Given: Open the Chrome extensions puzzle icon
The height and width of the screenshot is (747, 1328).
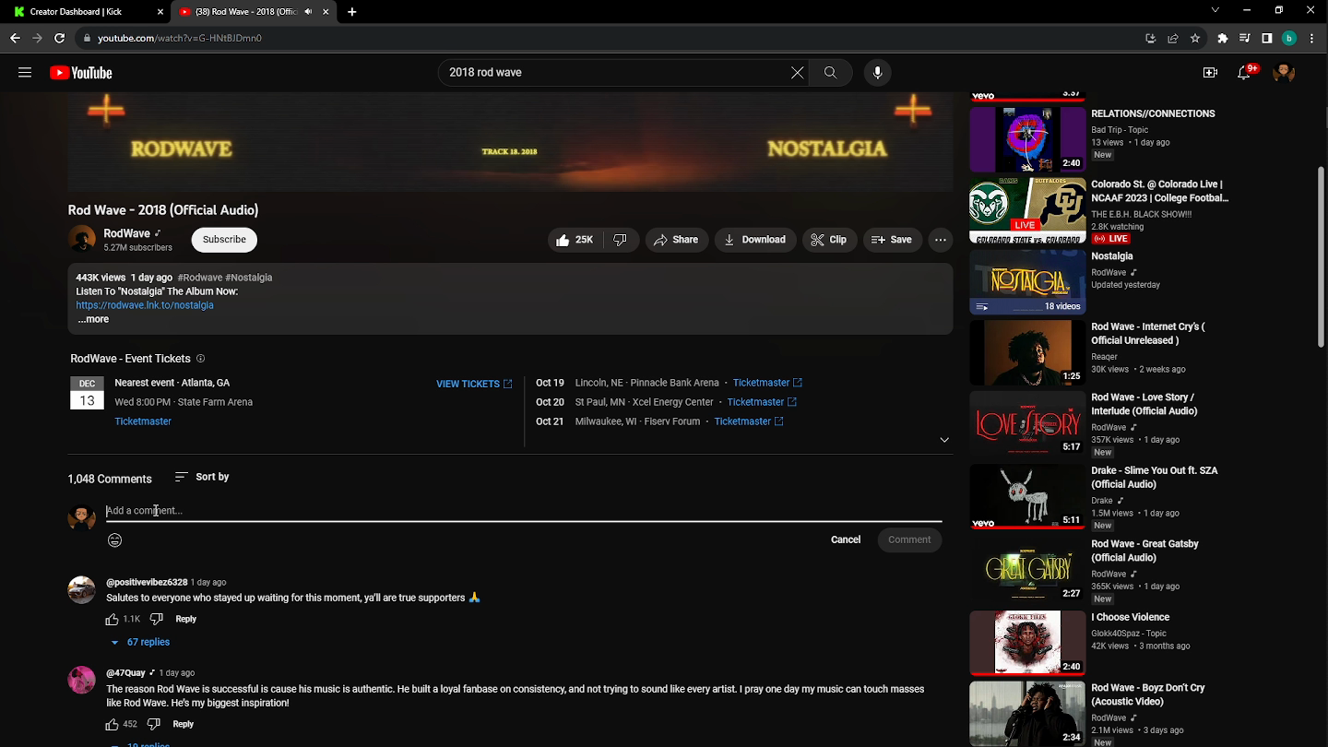Looking at the screenshot, I should [1223, 38].
